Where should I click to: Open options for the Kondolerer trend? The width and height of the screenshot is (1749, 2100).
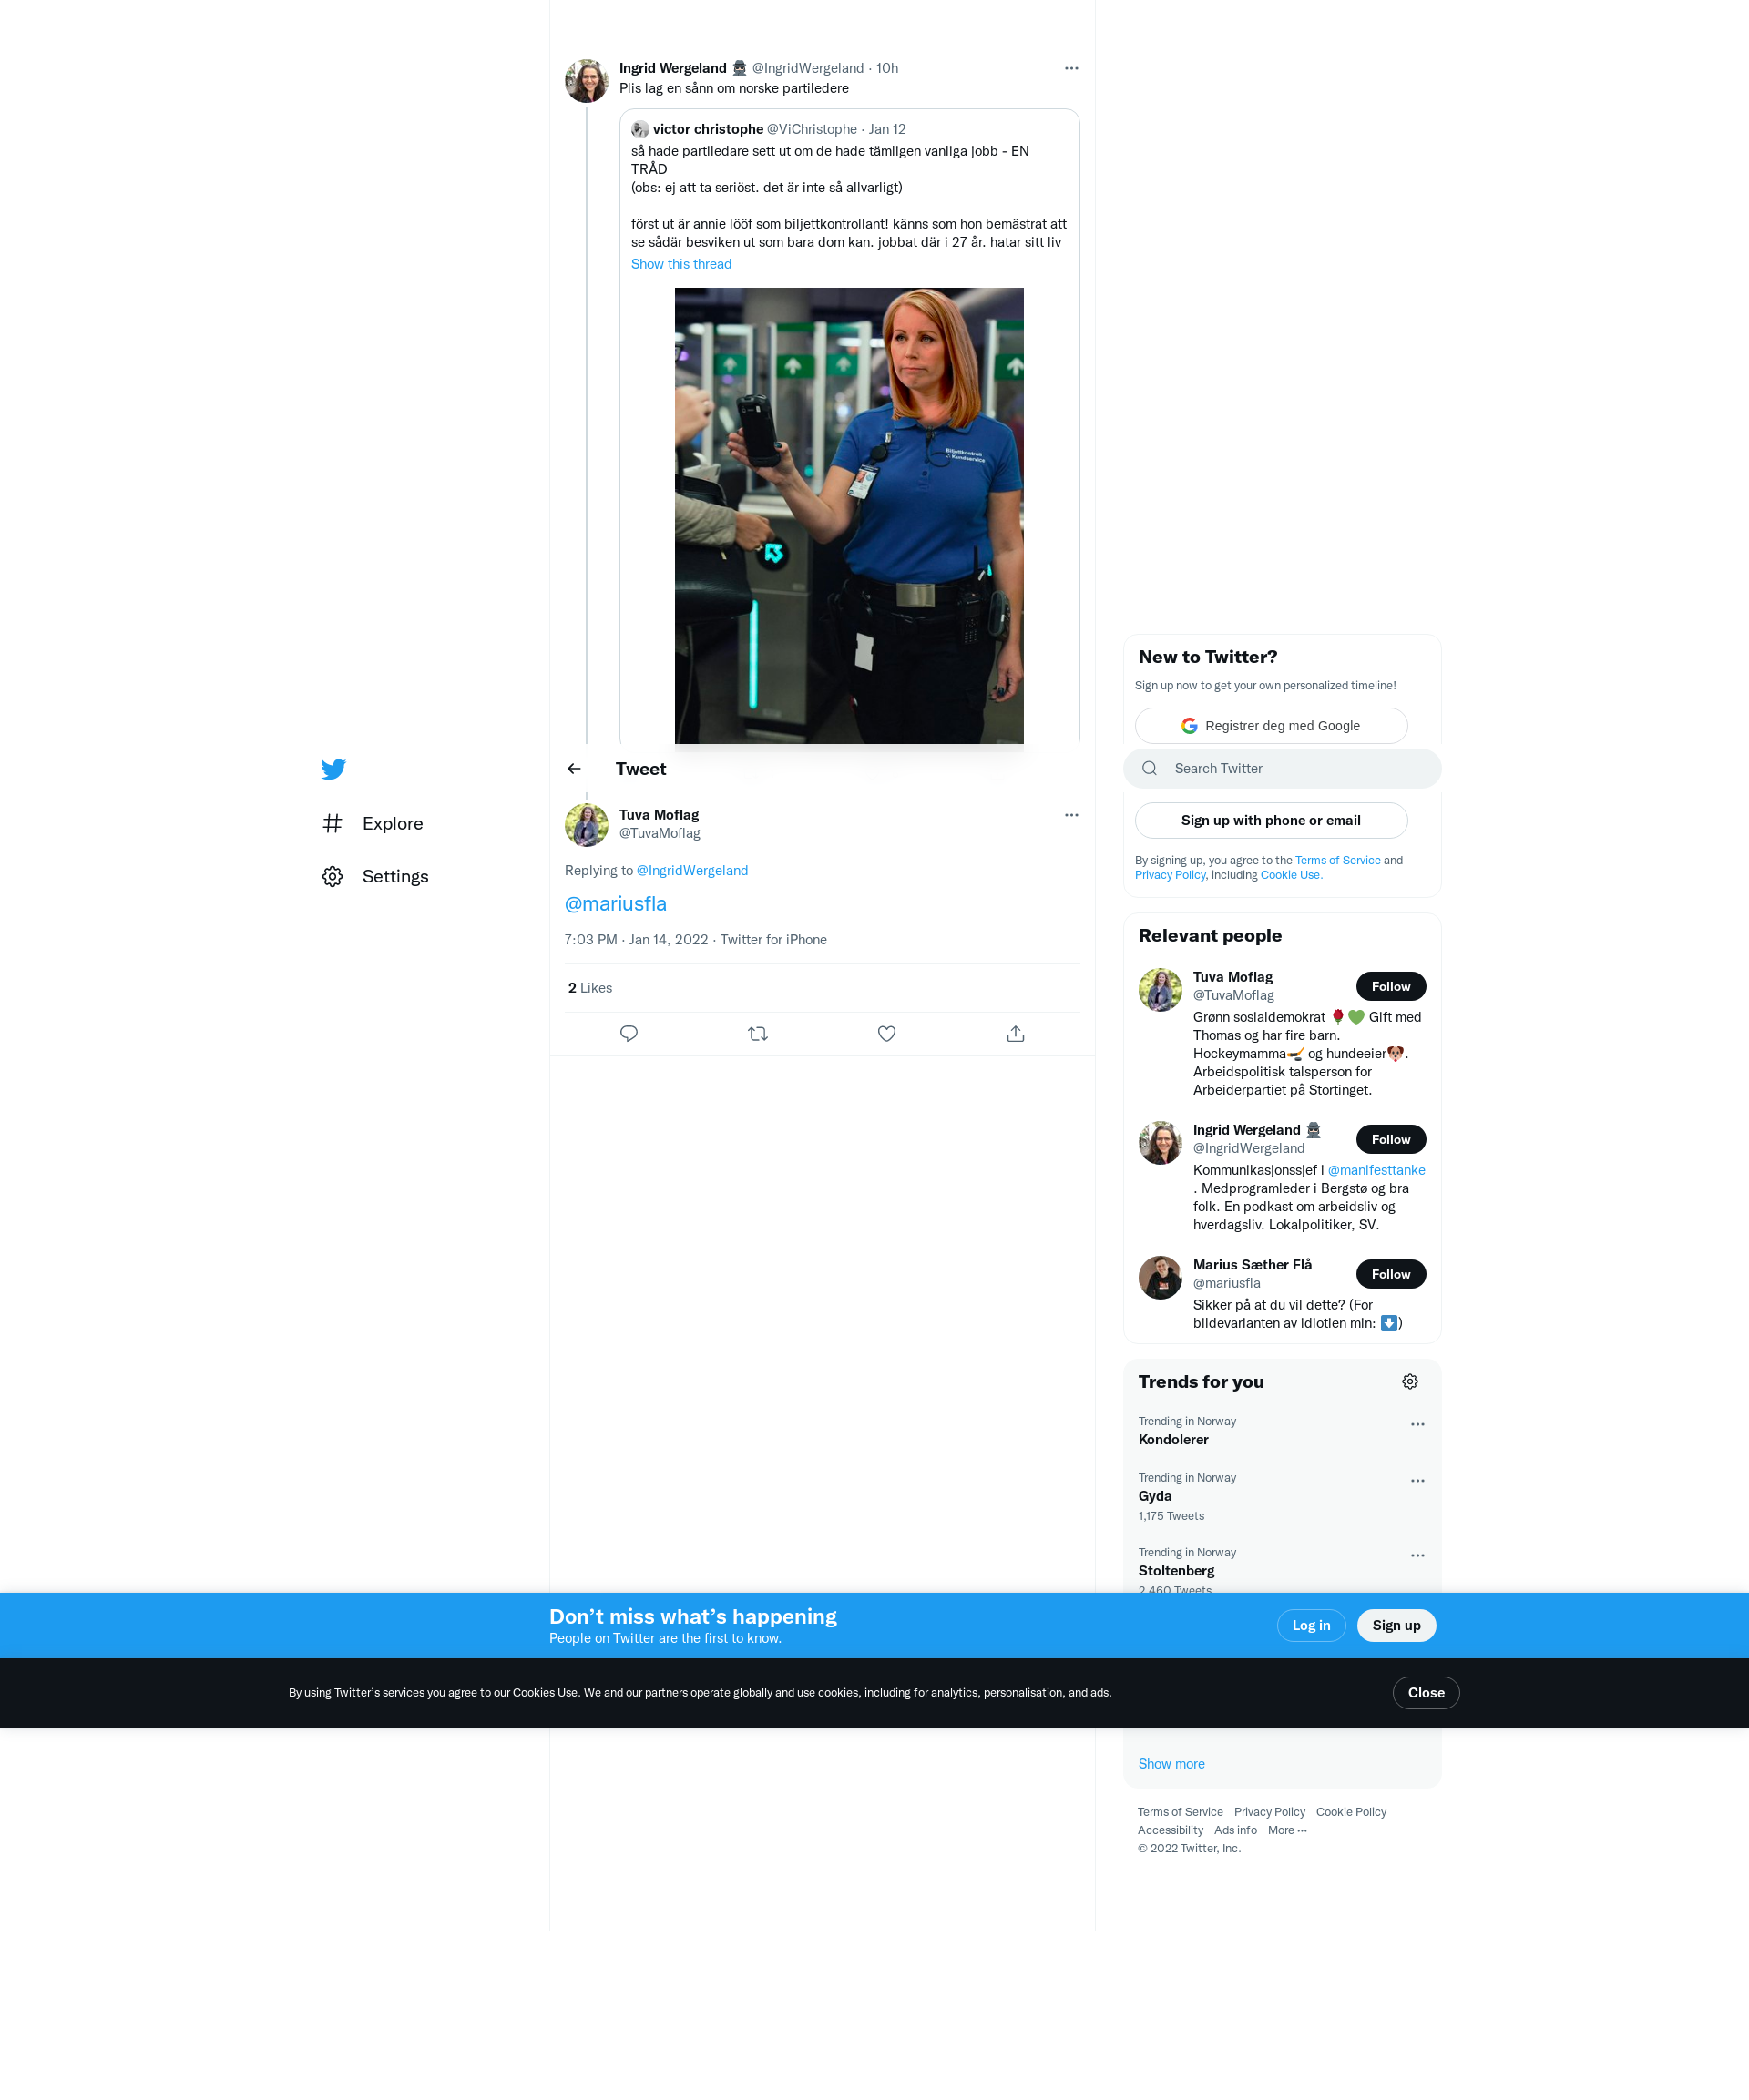pyautogui.click(x=1417, y=1425)
